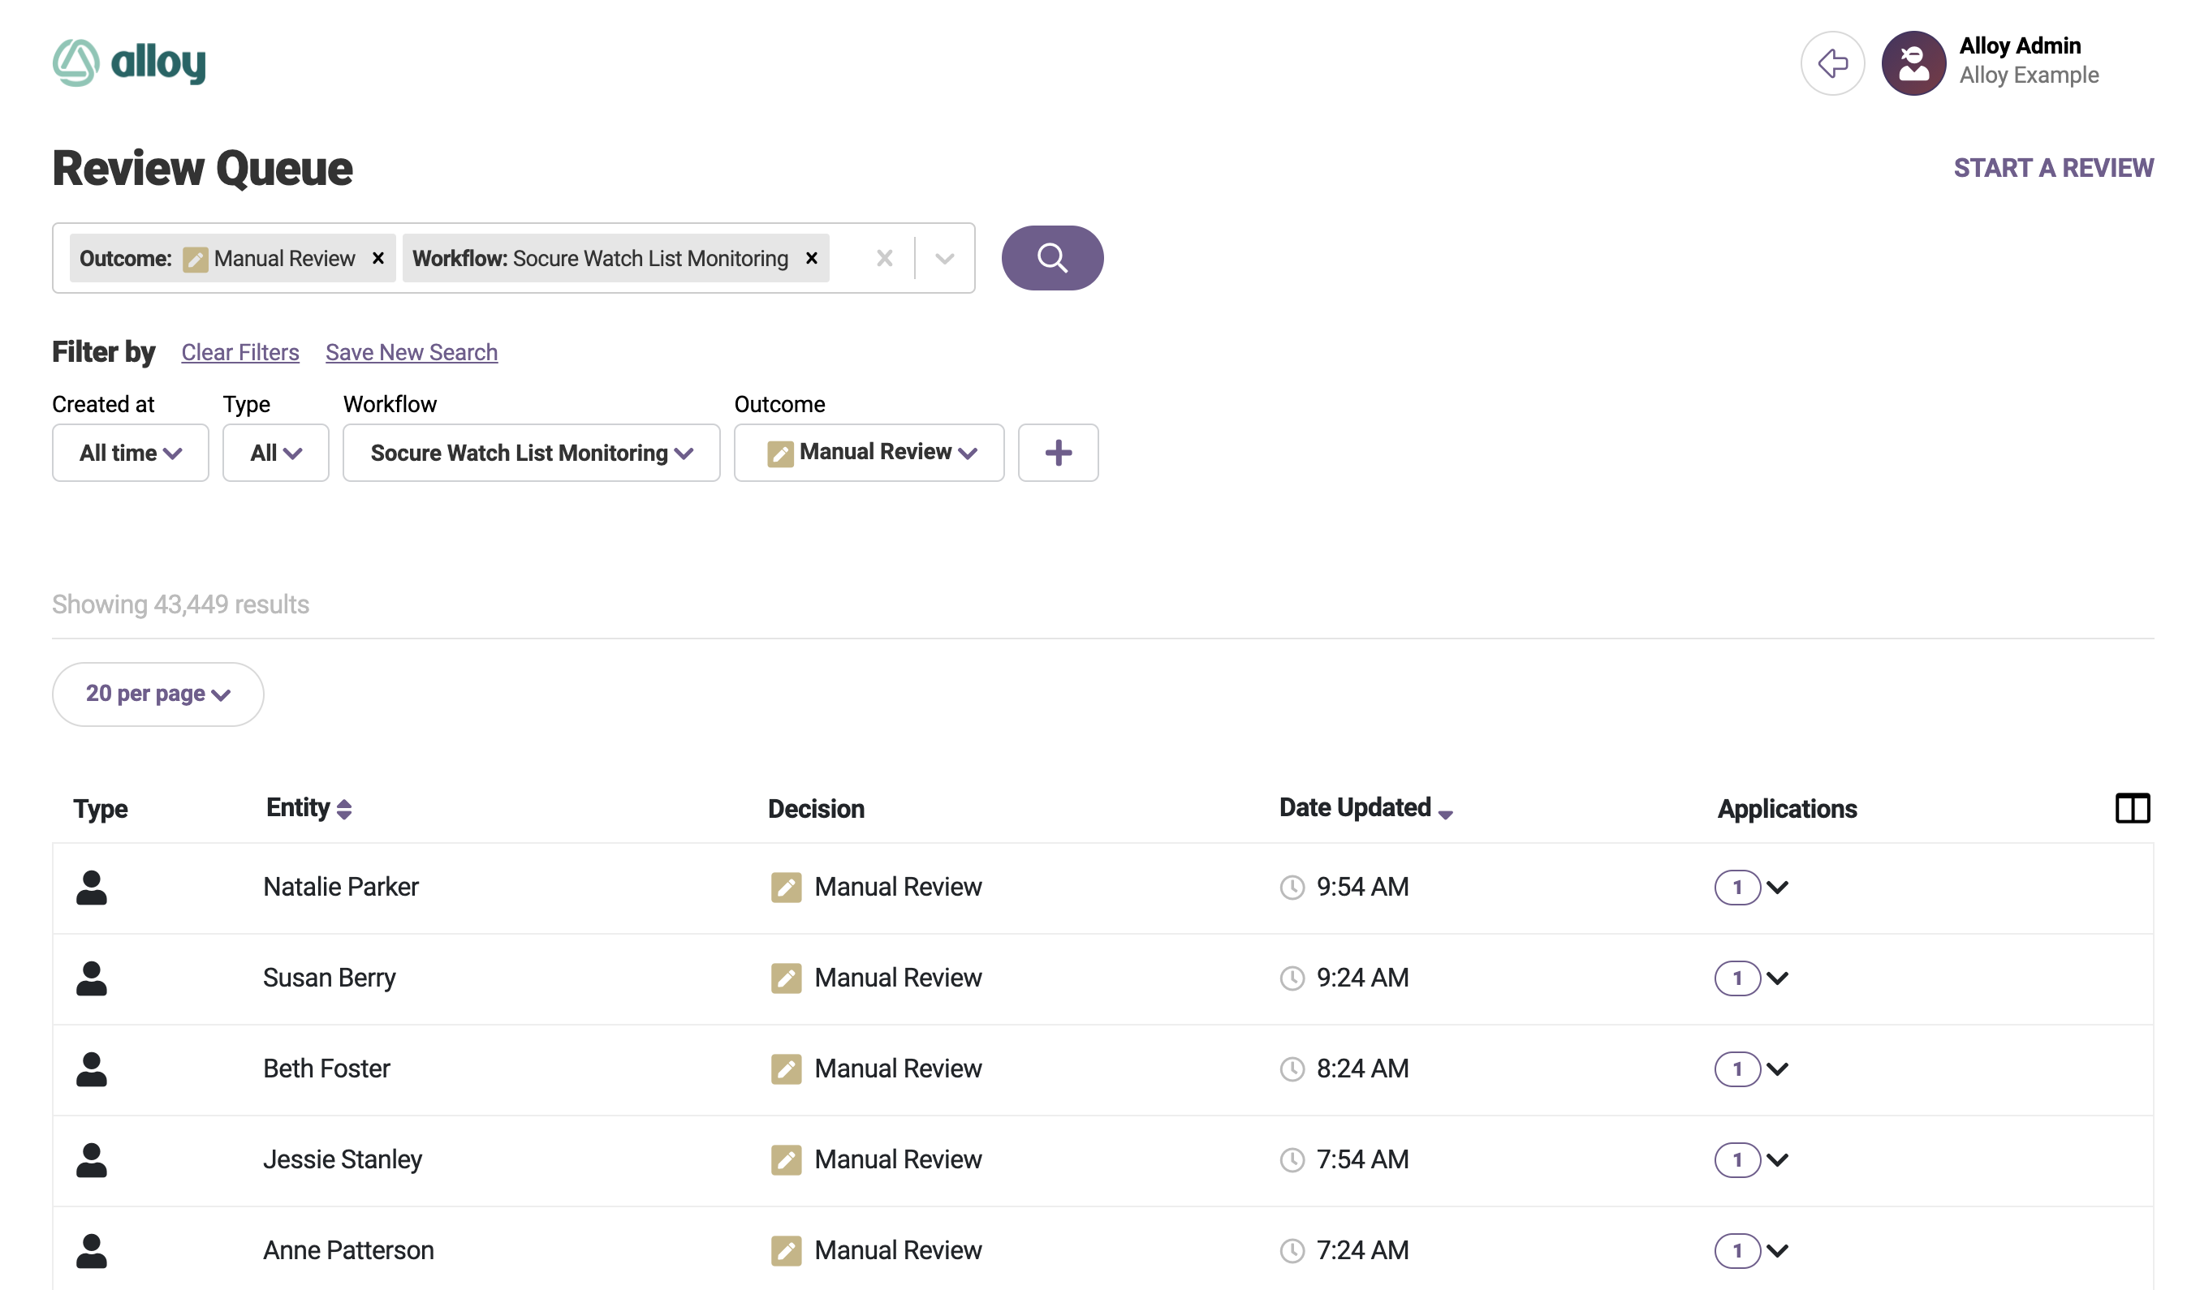Add another filter with the plus button
The image size is (2200, 1290).
click(1058, 453)
